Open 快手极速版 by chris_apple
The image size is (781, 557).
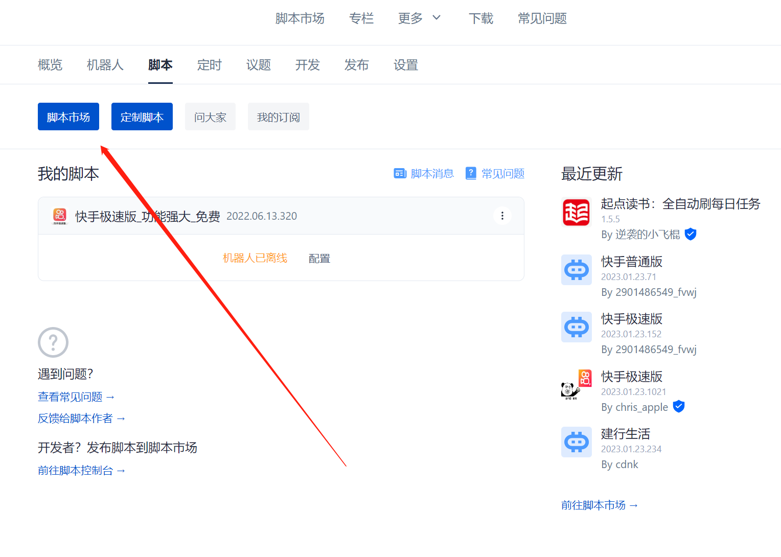[x=632, y=377]
